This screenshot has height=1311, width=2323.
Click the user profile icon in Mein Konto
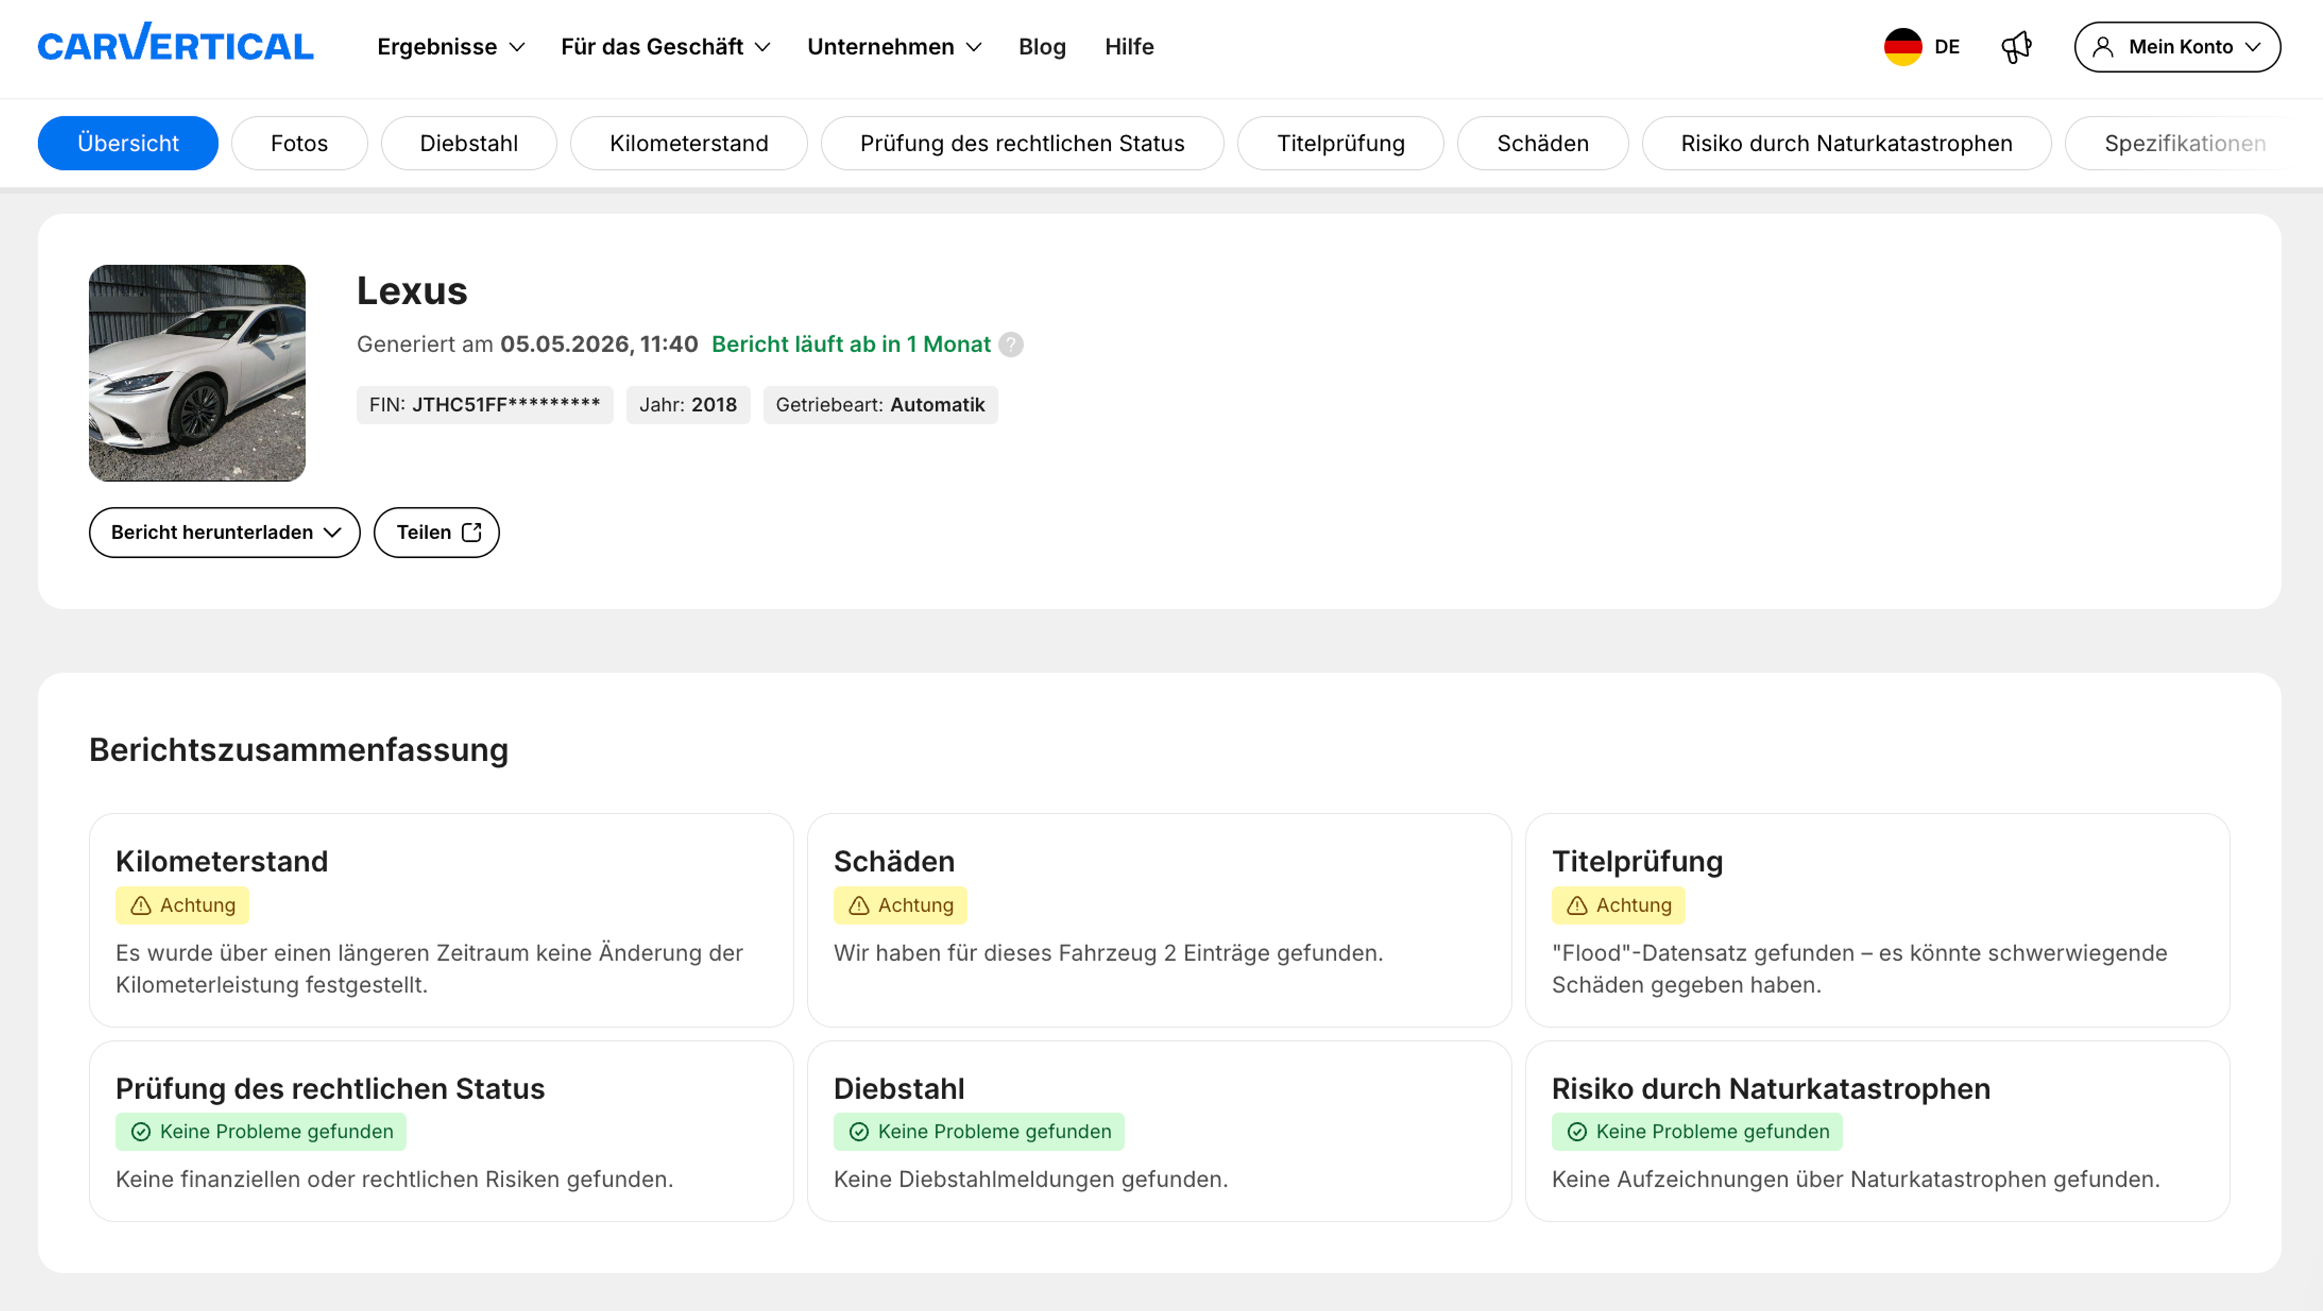pos(2103,46)
